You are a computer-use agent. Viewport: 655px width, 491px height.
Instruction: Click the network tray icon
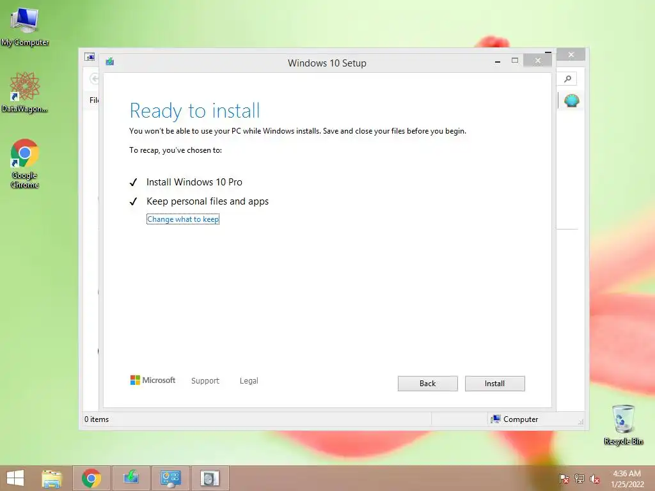579,479
